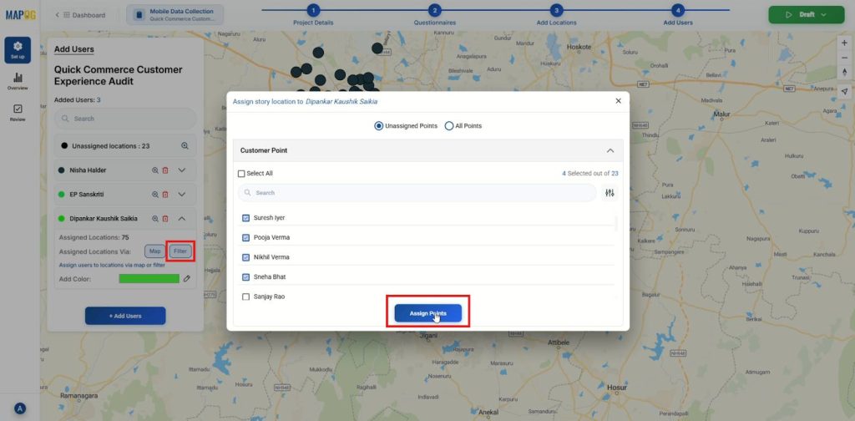
Task: Click the dialog customer search field
Action: coord(417,192)
